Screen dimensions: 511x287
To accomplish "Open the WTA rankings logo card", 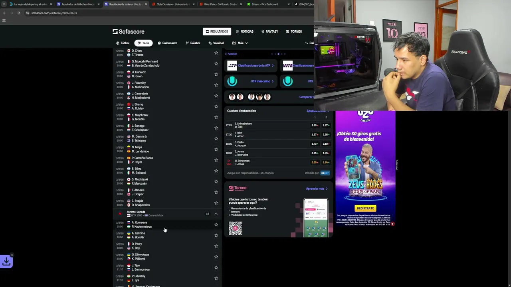I will tap(287, 65).
